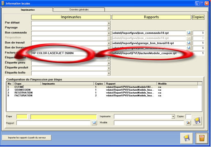Screen dimensions: 211x147
Task: Switch to the Données générales tab
Action: tap(79, 10)
